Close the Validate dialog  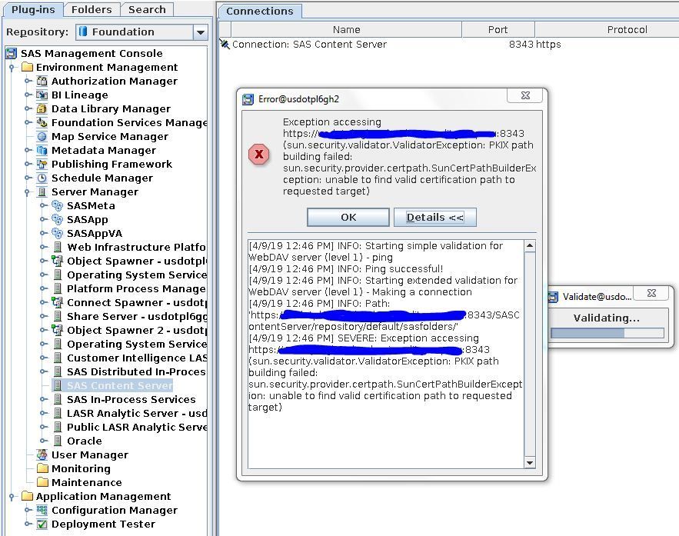coord(651,293)
